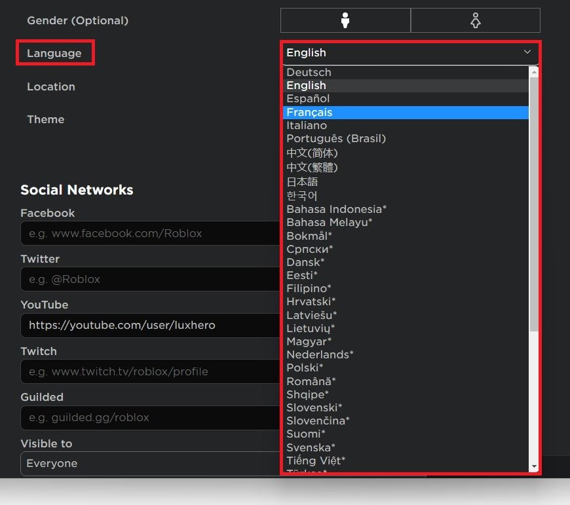Click the Twitter handle input field
570x505 pixels.
point(151,279)
